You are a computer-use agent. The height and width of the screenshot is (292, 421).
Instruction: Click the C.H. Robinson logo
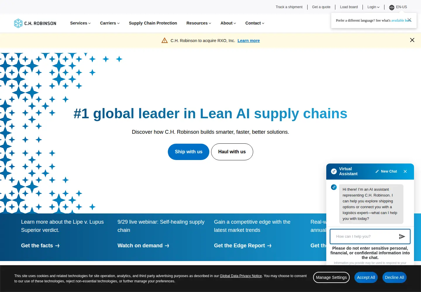[x=35, y=23]
